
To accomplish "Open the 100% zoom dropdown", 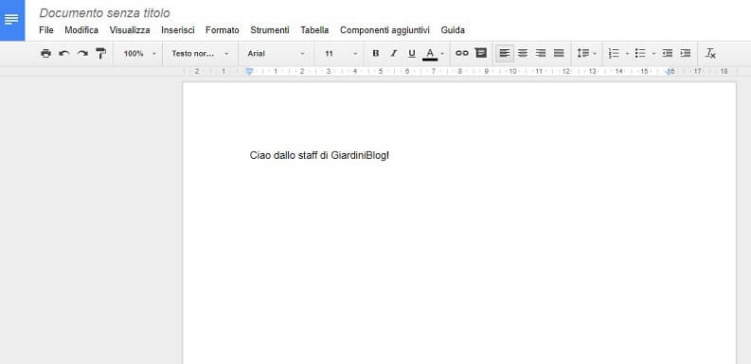I will click(x=139, y=54).
